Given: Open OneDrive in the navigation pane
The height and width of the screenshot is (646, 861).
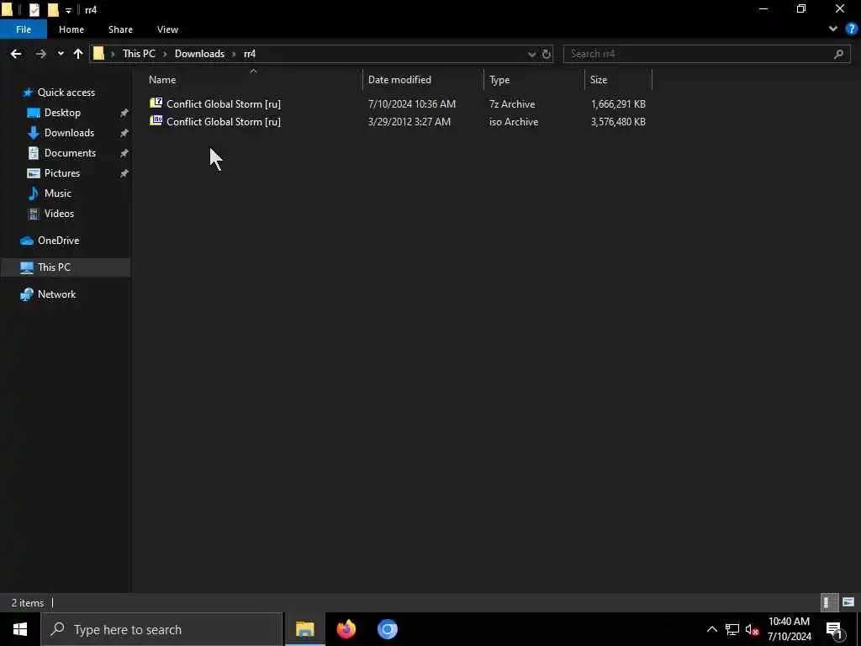Looking at the screenshot, I should click(58, 241).
